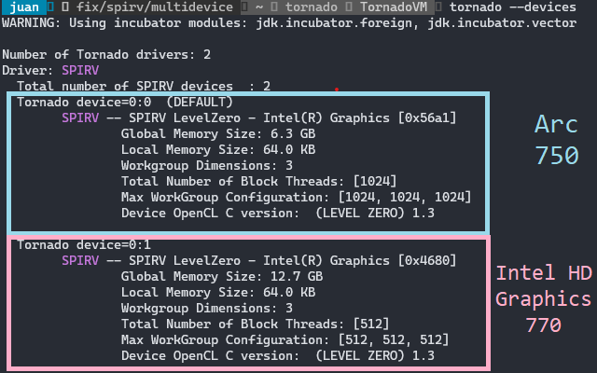Click the 'TornadoVM' directory prompt segment
Image resolution: width=597 pixels, height=373 pixels.
point(394,7)
